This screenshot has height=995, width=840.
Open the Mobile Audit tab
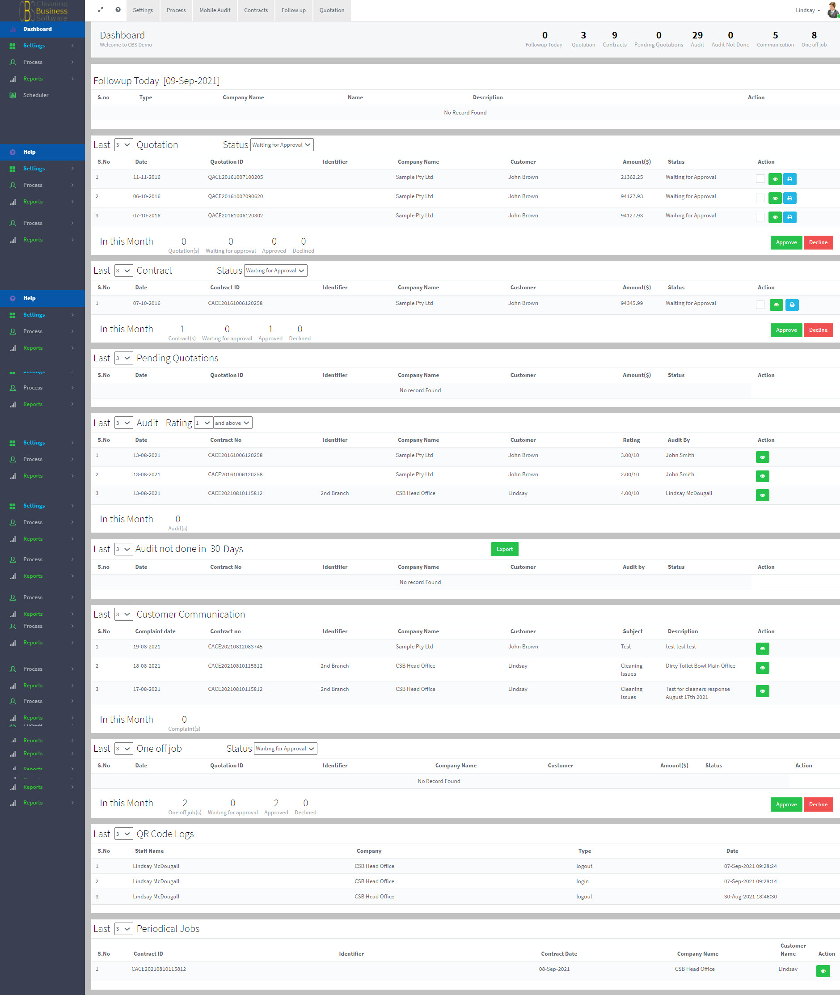214,10
